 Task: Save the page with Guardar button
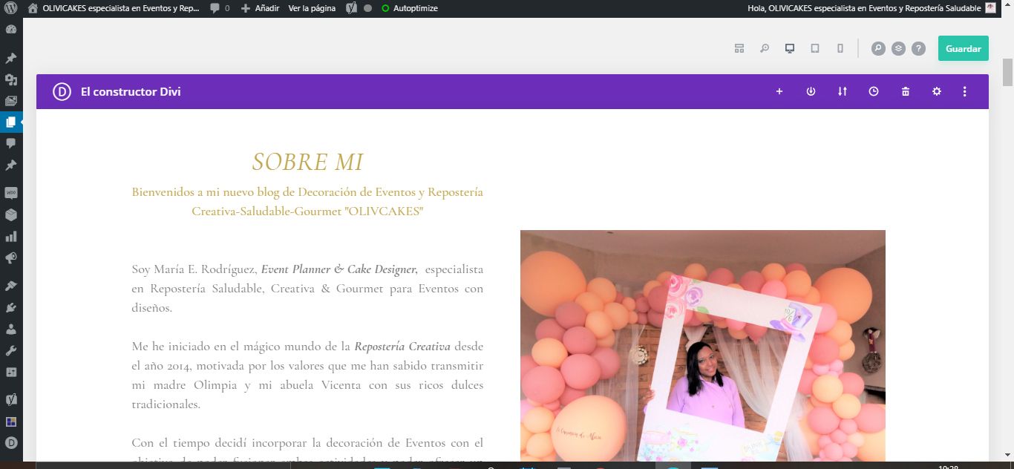[964, 48]
